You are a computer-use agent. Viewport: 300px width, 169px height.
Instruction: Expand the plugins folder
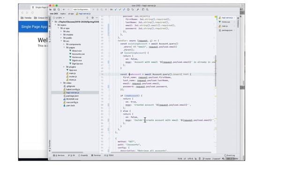(64, 67)
